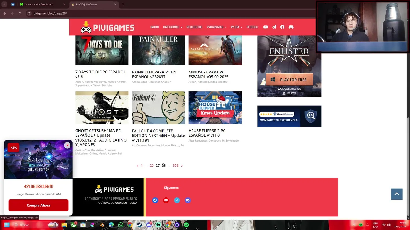This screenshot has width=410, height=230.
Task: Click the Compra Ahora button
Action: [x=38, y=205]
